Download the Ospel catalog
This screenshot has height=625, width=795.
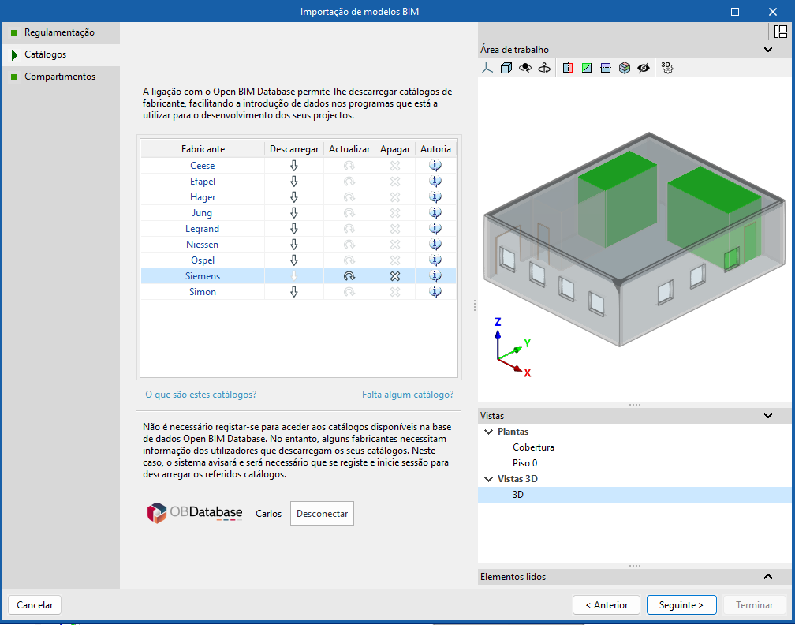(293, 260)
